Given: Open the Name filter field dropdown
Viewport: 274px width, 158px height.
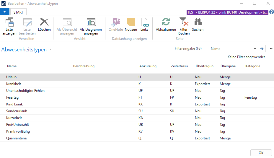Looking at the screenshot, I should [255, 49].
